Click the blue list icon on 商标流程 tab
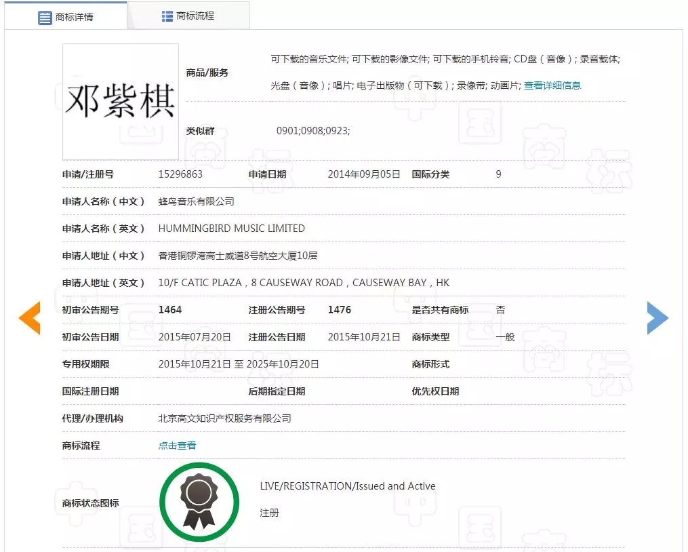 click(166, 15)
